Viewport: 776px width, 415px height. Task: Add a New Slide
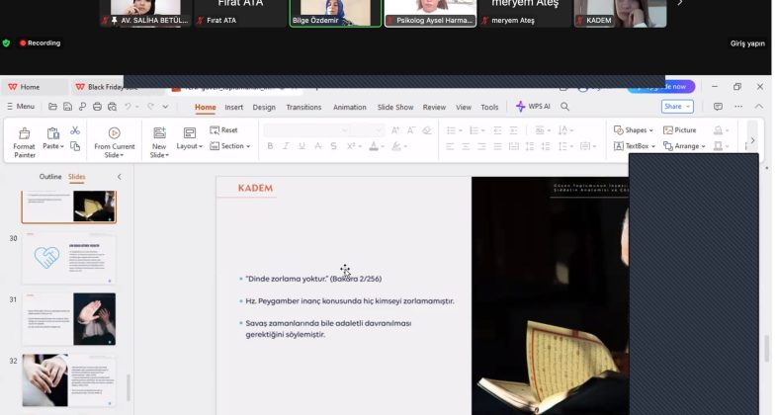pos(159,142)
